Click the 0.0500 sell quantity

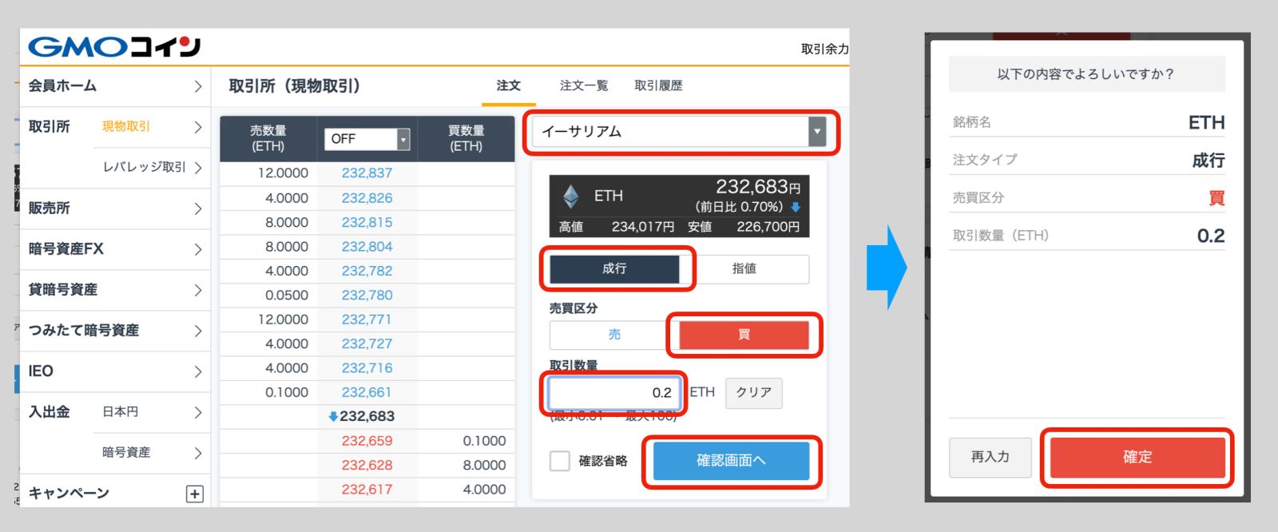point(287,296)
